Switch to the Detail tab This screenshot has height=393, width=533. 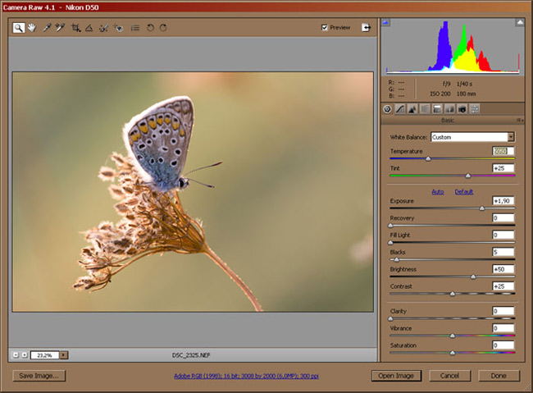click(412, 109)
